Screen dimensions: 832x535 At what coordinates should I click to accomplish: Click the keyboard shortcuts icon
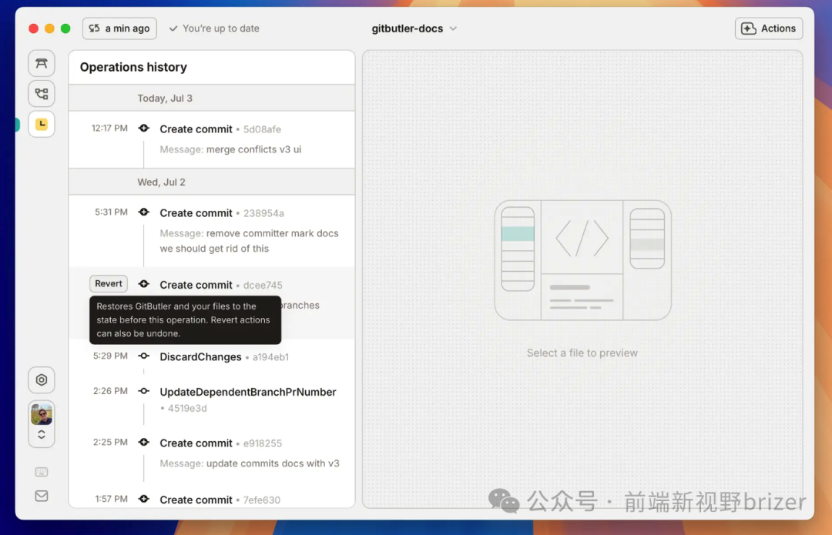pyautogui.click(x=42, y=472)
